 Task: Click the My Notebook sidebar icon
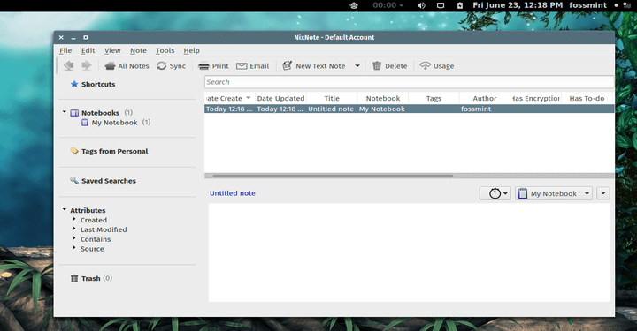tap(85, 123)
